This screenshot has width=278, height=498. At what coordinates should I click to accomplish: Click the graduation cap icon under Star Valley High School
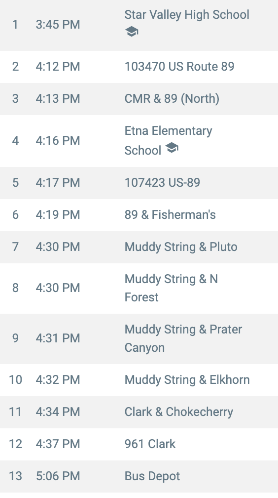click(132, 32)
